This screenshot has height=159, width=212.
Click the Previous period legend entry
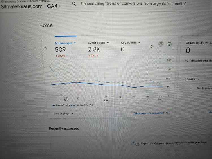(x=84, y=105)
